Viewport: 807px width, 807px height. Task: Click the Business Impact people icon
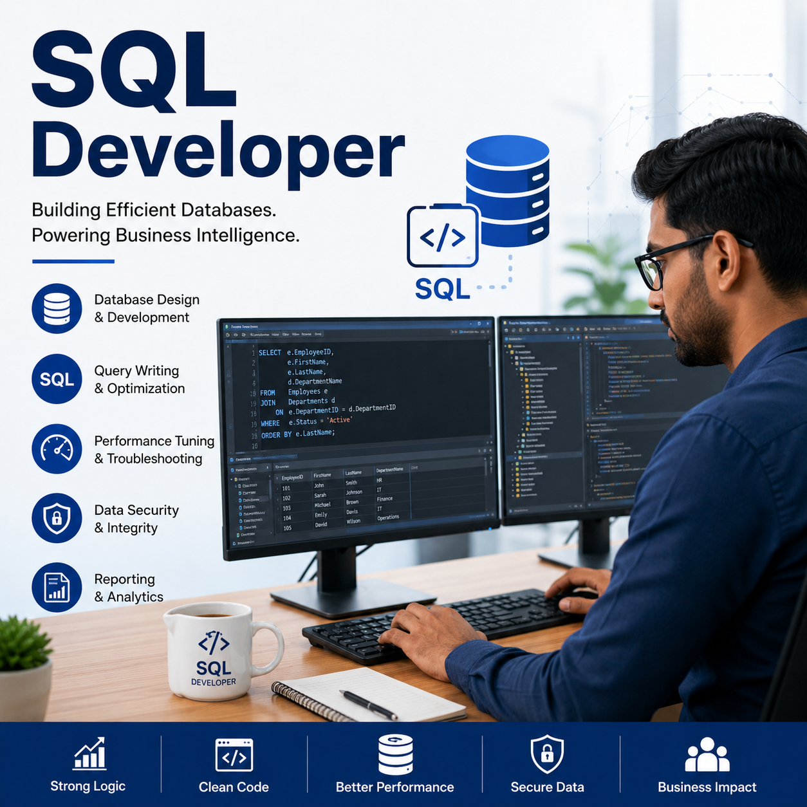coord(707,754)
